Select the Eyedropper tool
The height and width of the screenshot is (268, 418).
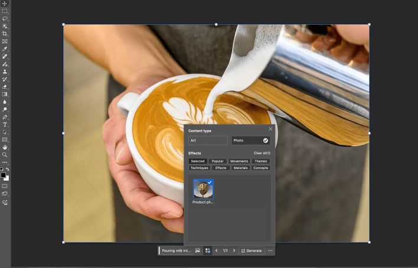point(5,49)
